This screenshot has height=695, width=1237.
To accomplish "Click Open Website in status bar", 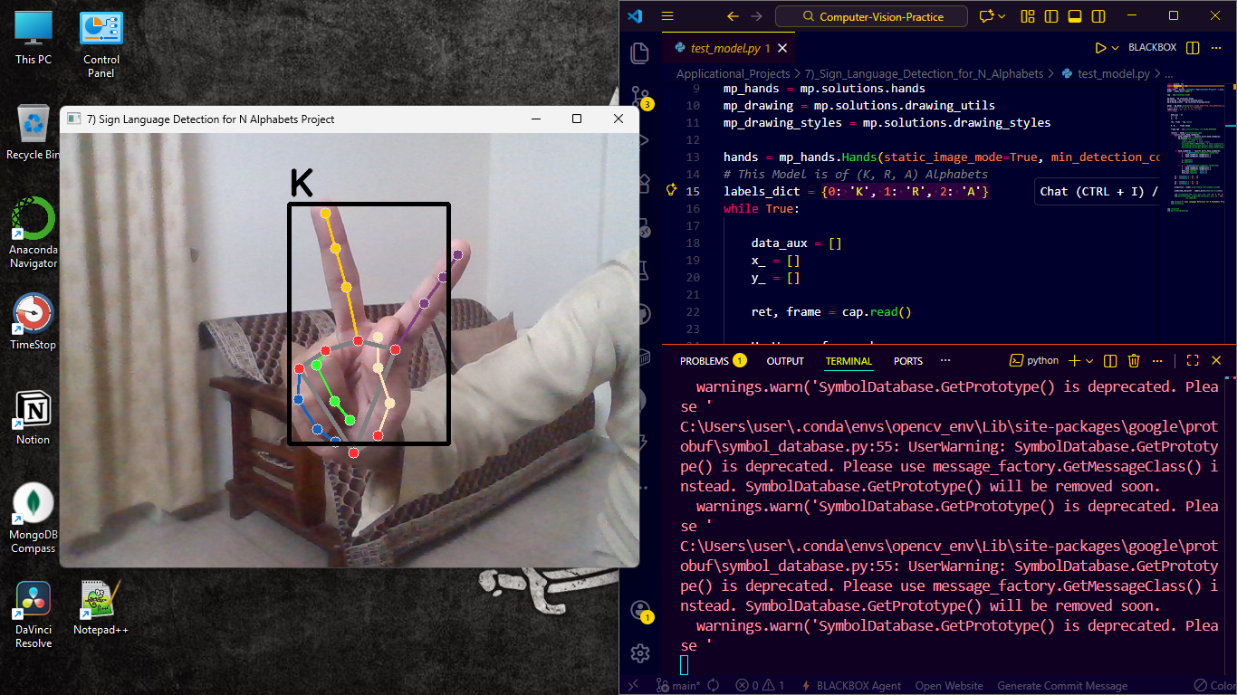I will pyautogui.click(x=949, y=685).
